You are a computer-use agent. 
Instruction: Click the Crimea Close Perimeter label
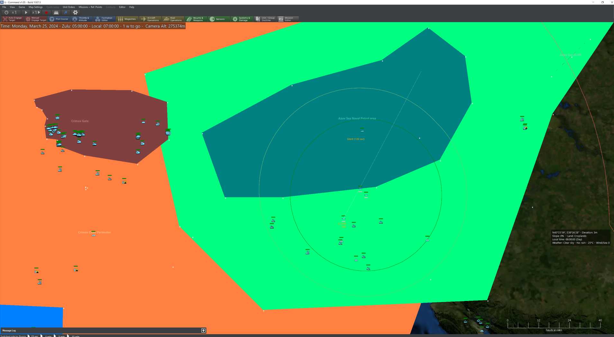tap(95, 232)
